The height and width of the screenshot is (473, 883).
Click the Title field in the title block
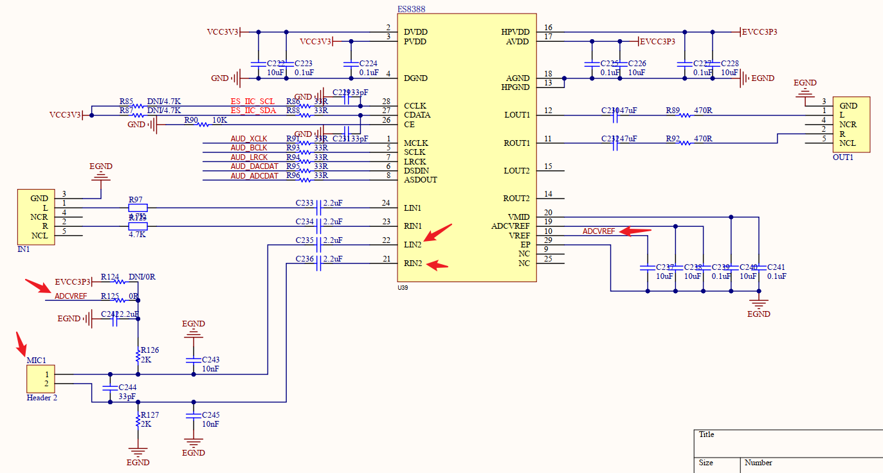point(707,434)
